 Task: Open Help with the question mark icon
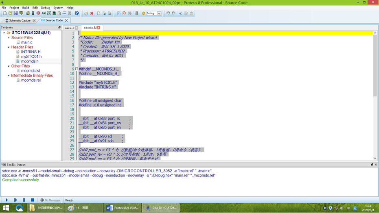77,13
